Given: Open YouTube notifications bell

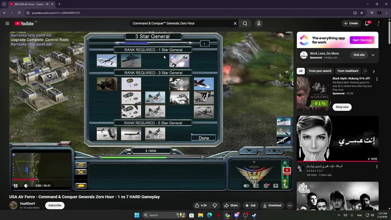Looking at the screenshot, I should coord(367,23).
